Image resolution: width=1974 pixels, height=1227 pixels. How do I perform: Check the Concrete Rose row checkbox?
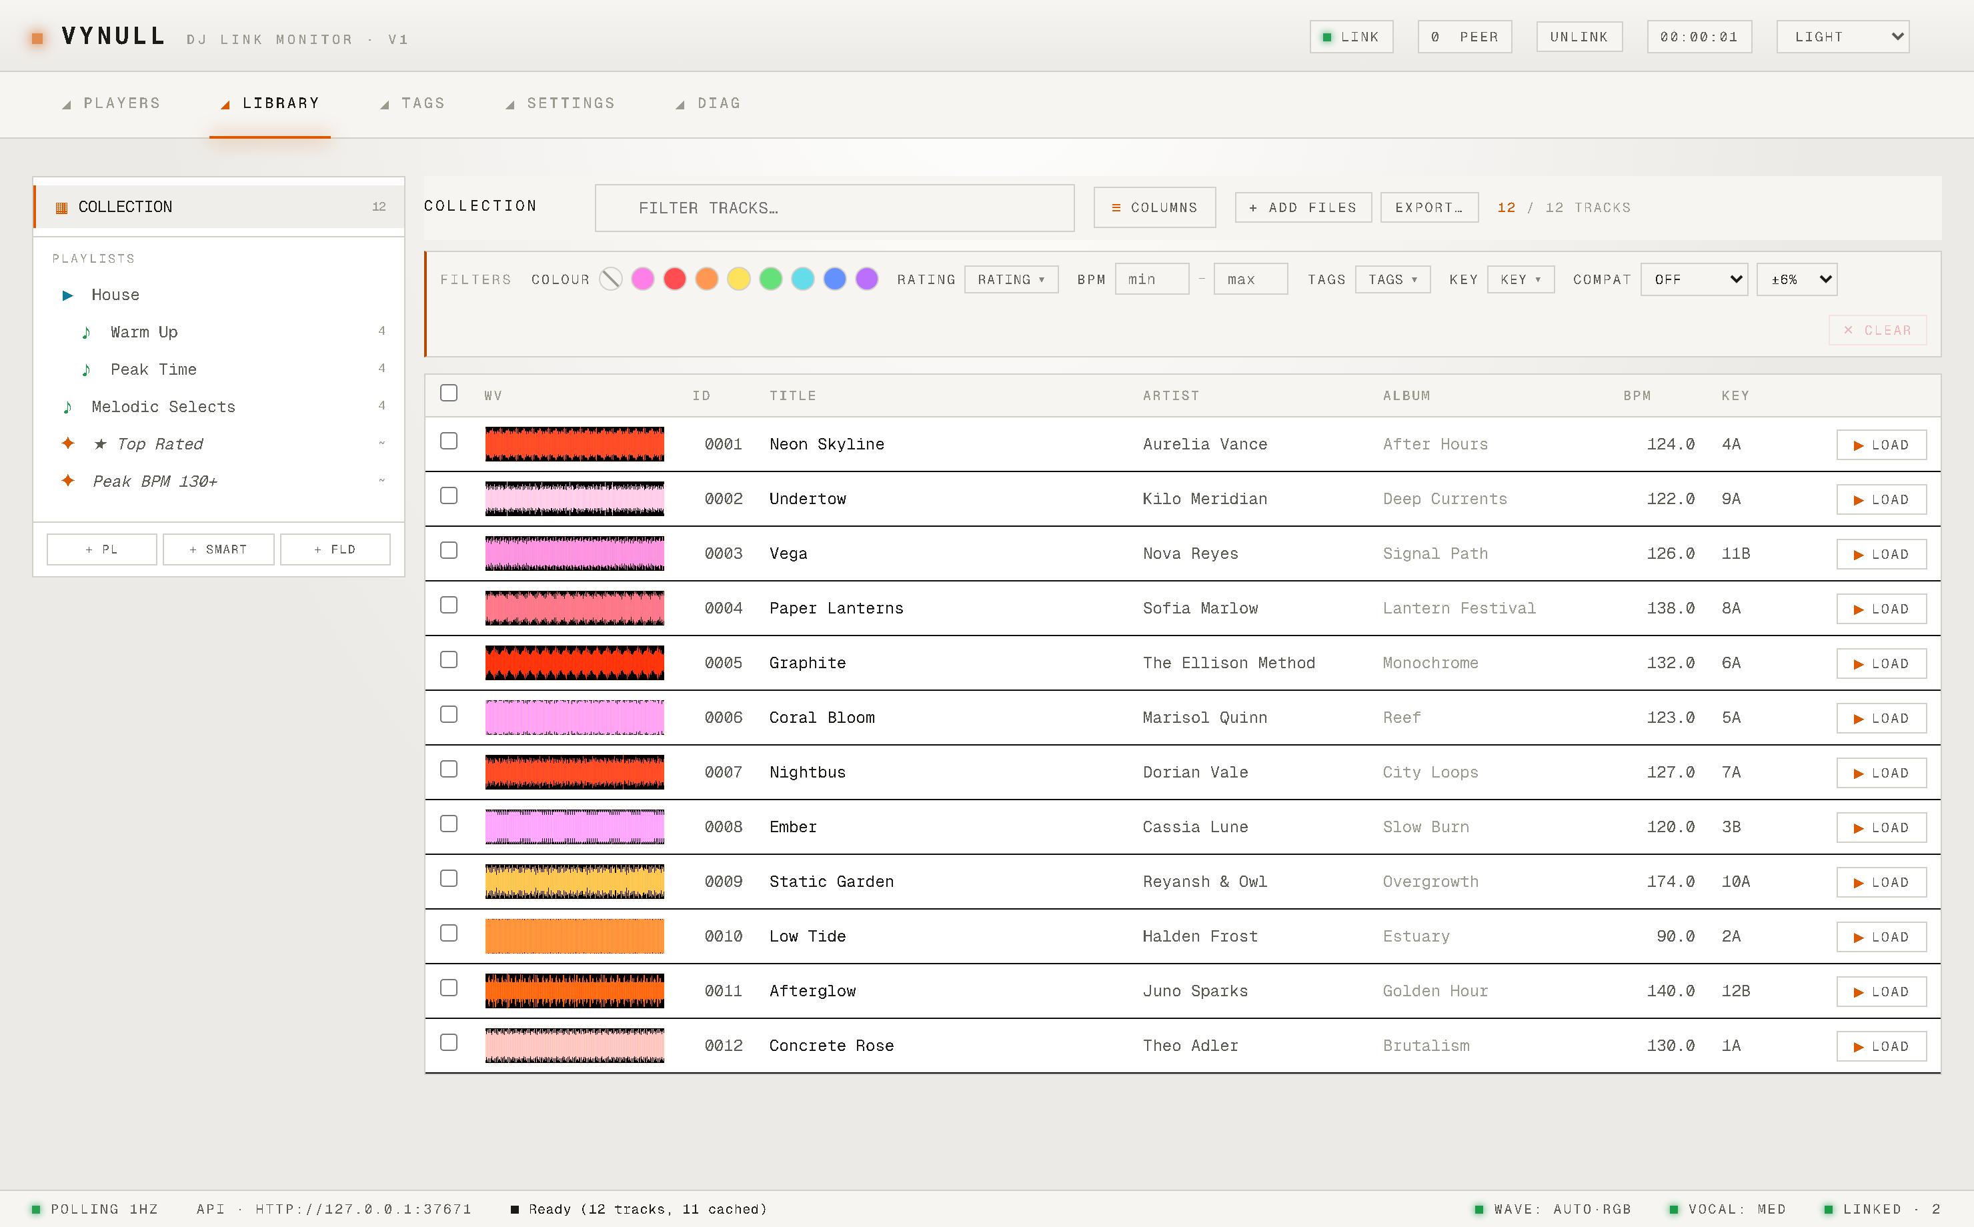(449, 1043)
